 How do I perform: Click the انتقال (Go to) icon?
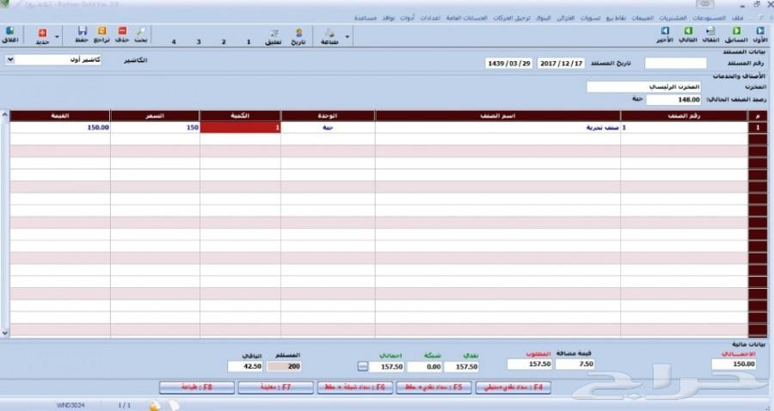point(711,35)
